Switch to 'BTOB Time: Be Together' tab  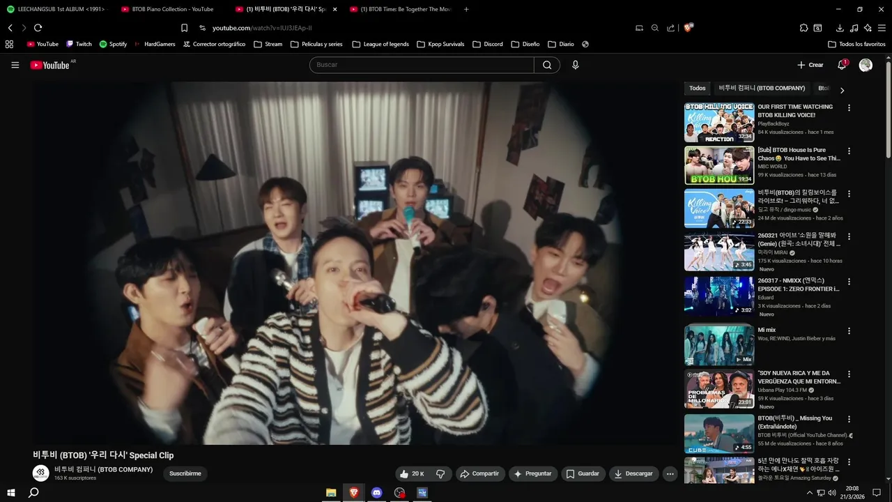tap(401, 9)
